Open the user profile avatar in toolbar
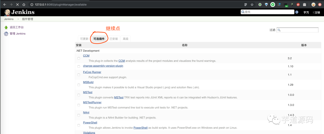 tap(313, 4)
